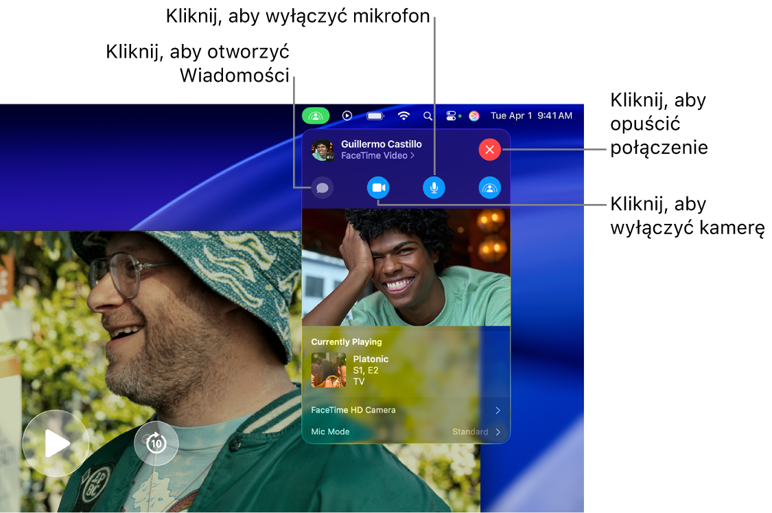Turn off the camera with video button
772x513 pixels.
378,187
